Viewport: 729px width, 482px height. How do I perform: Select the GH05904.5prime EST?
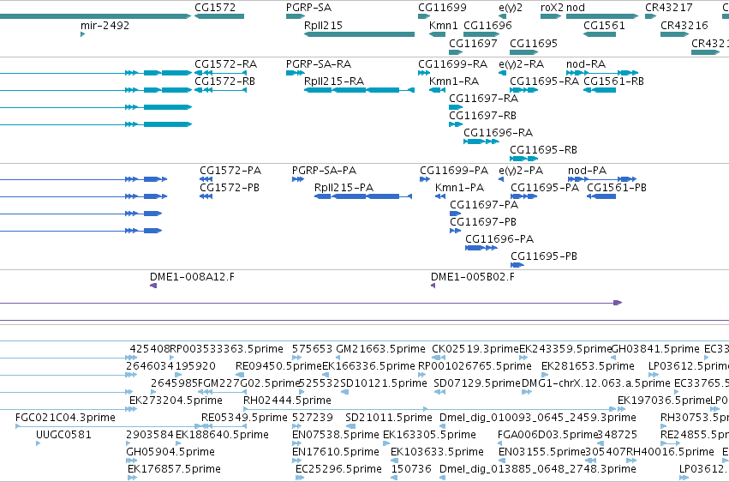click(132, 461)
